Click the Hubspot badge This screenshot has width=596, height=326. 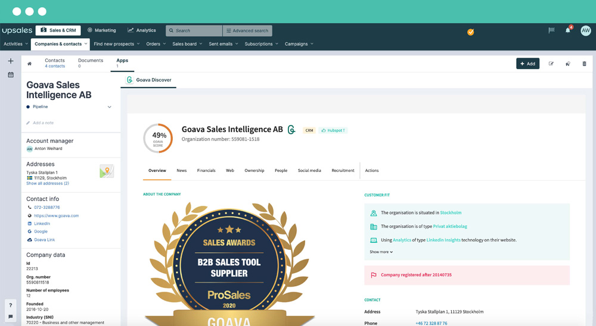coord(333,130)
